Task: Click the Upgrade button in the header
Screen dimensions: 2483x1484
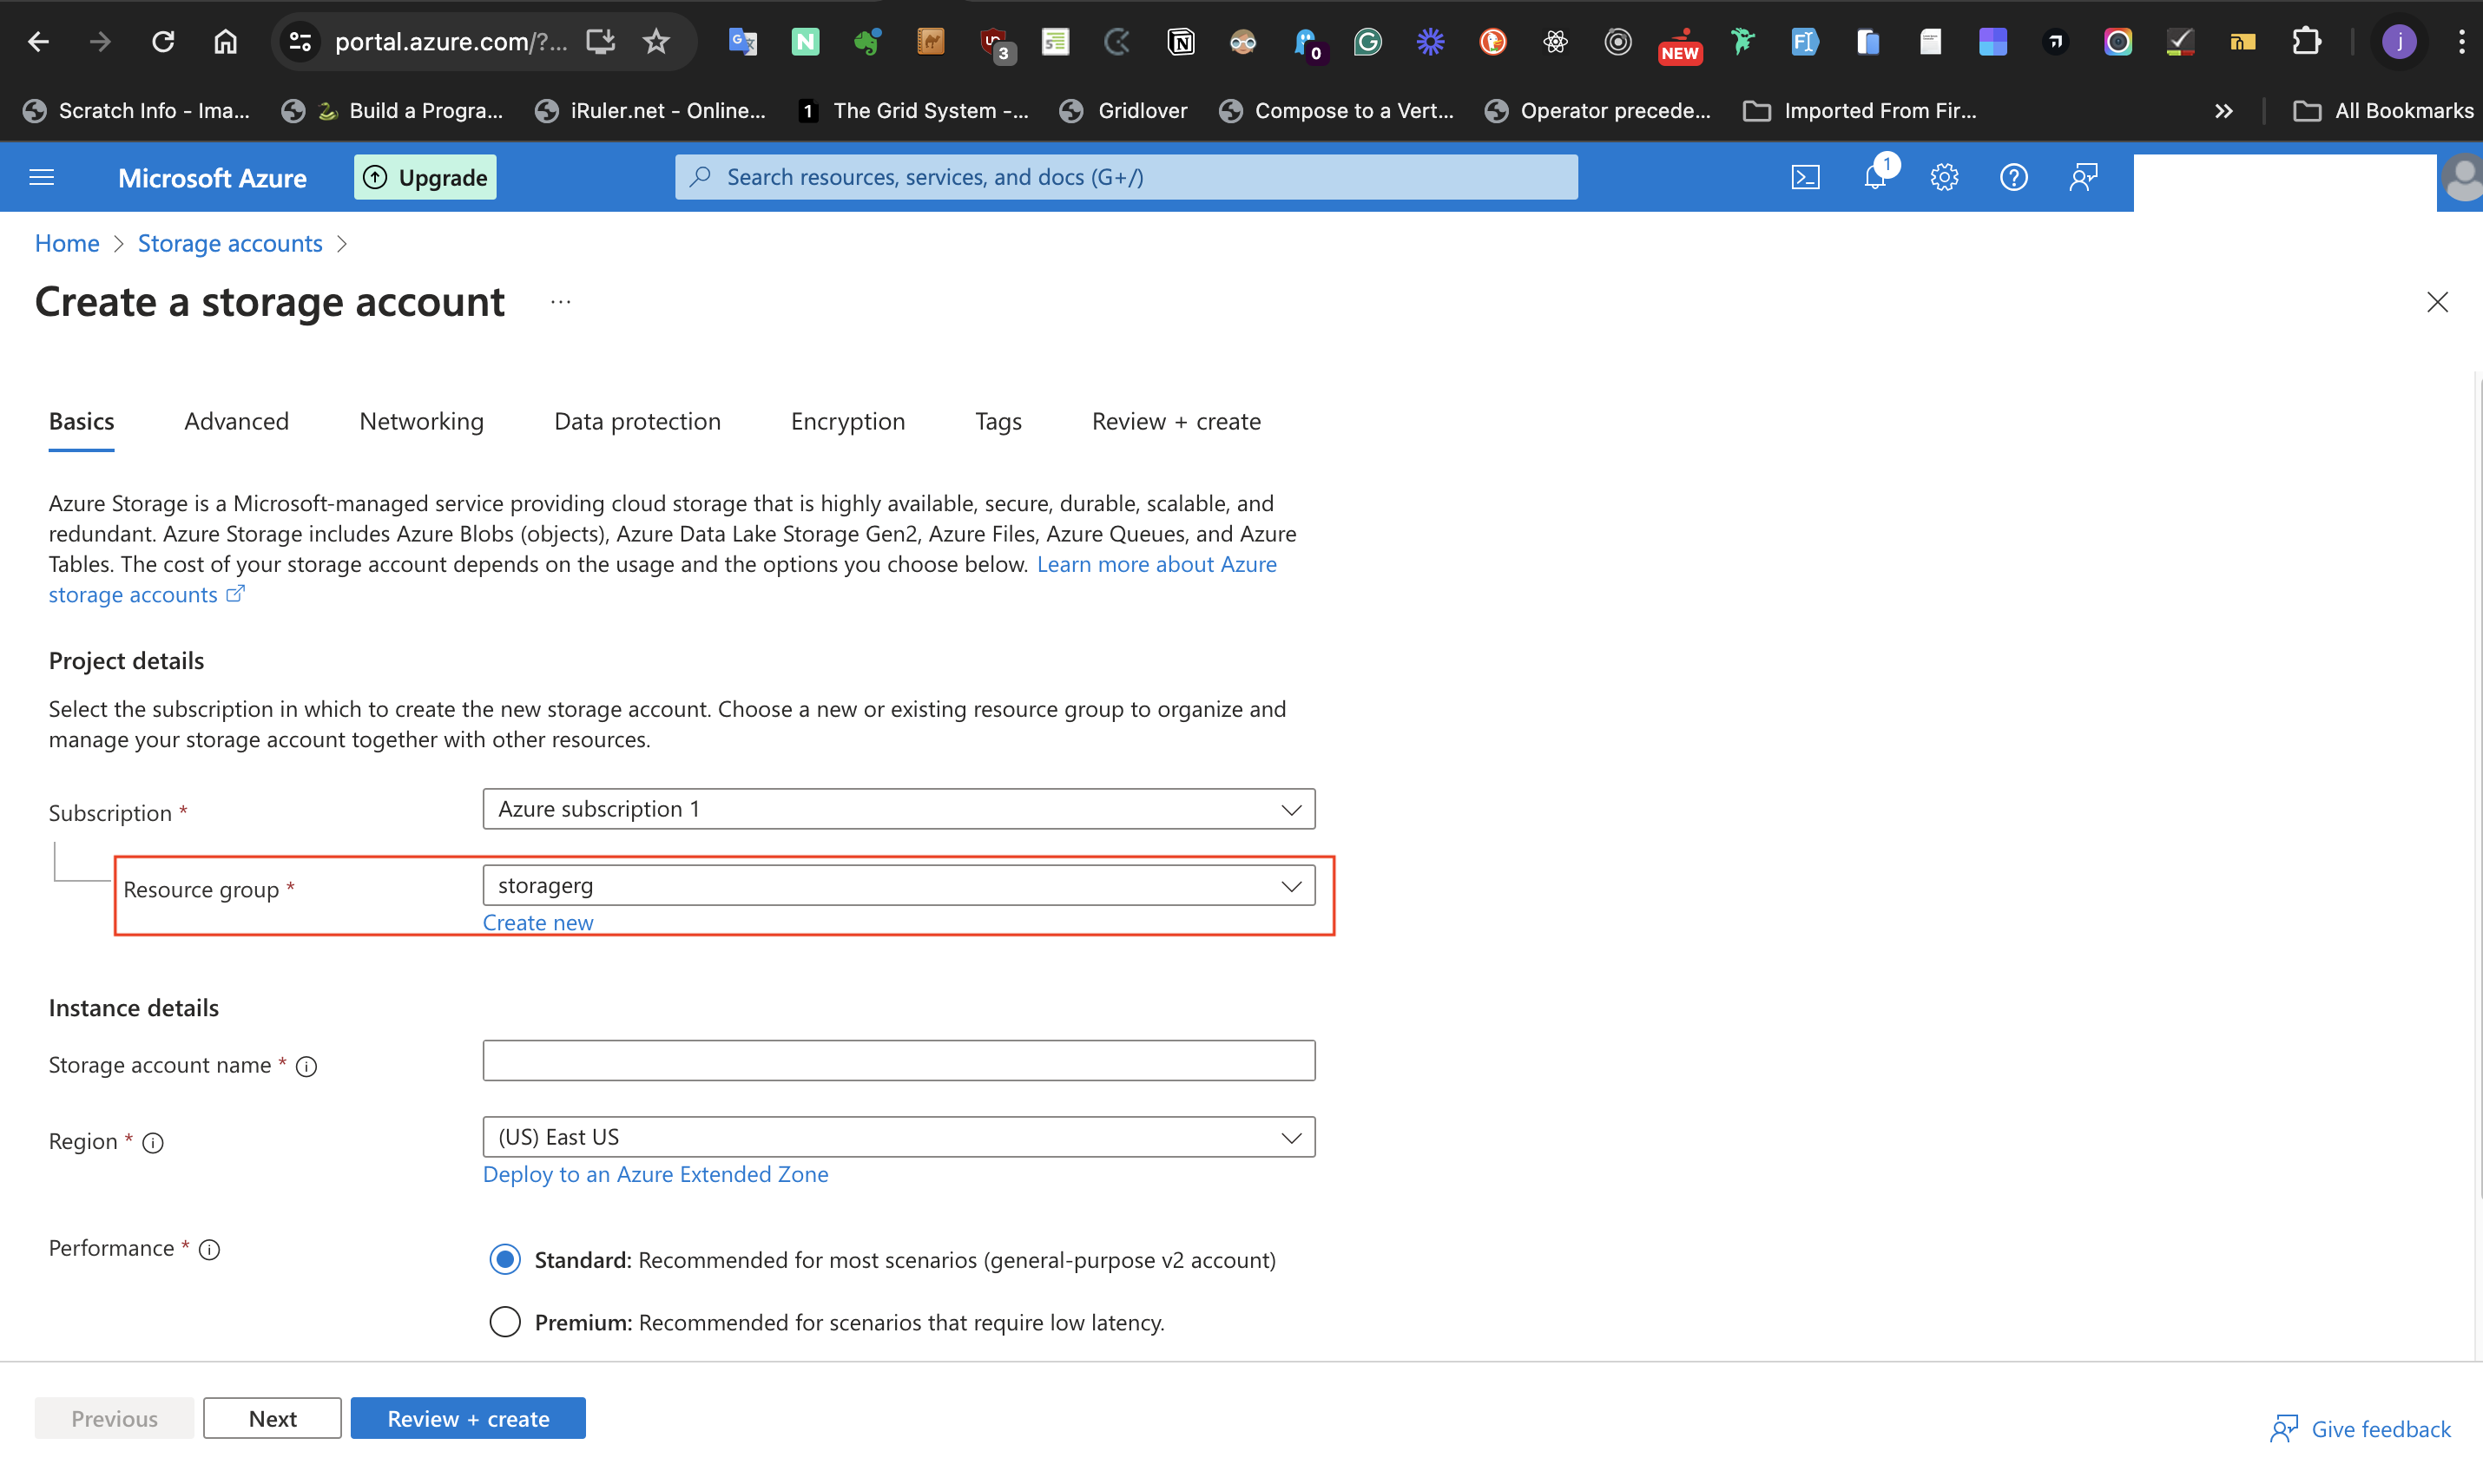Action: [425, 177]
